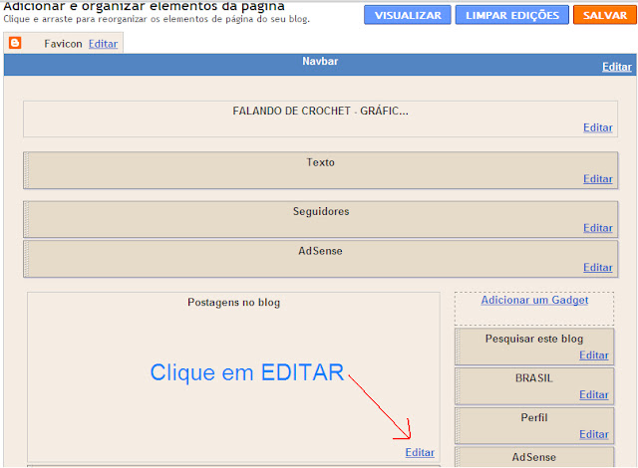The height and width of the screenshot is (468, 638).
Task: Click the Perfil gadget drag handle
Action: coord(458,426)
